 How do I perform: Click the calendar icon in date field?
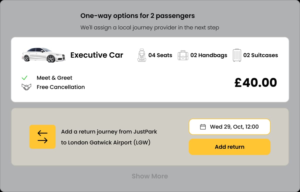tap(203, 127)
